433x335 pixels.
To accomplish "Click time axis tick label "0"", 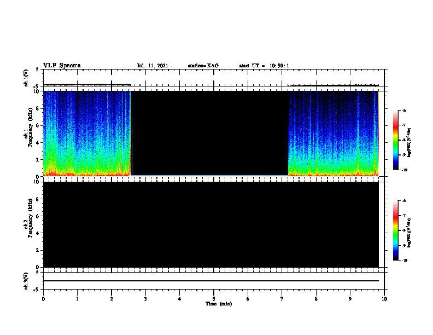I will [43, 299].
